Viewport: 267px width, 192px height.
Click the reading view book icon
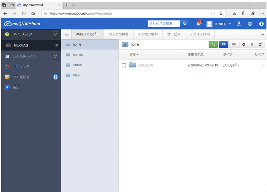[213, 14]
